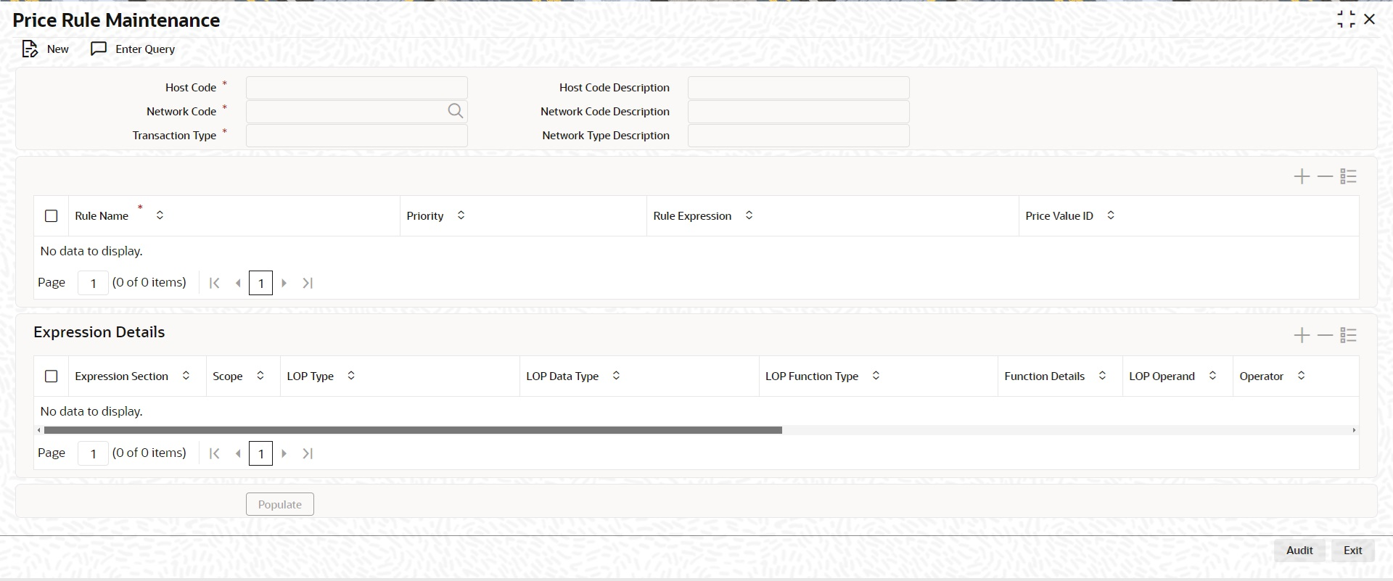Delete row from Expression Details table
Viewport: 1393px width, 581px height.
coord(1325,335)
